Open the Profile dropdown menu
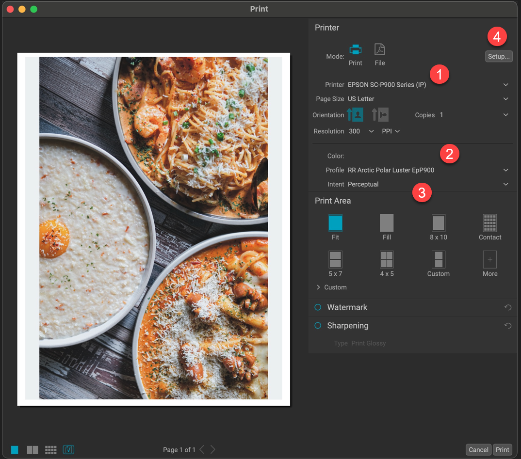Image resolution: width=521 pixels, height=459 pixels. pyautogui.click(x=427, y=170)
